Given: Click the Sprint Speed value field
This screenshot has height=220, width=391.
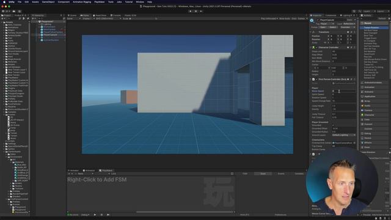Looking at the screenshot, I should click(x=344, y=94).
